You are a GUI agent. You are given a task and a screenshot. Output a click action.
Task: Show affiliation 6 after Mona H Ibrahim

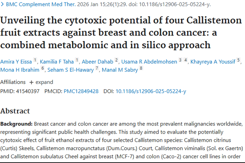click(42, 68)
